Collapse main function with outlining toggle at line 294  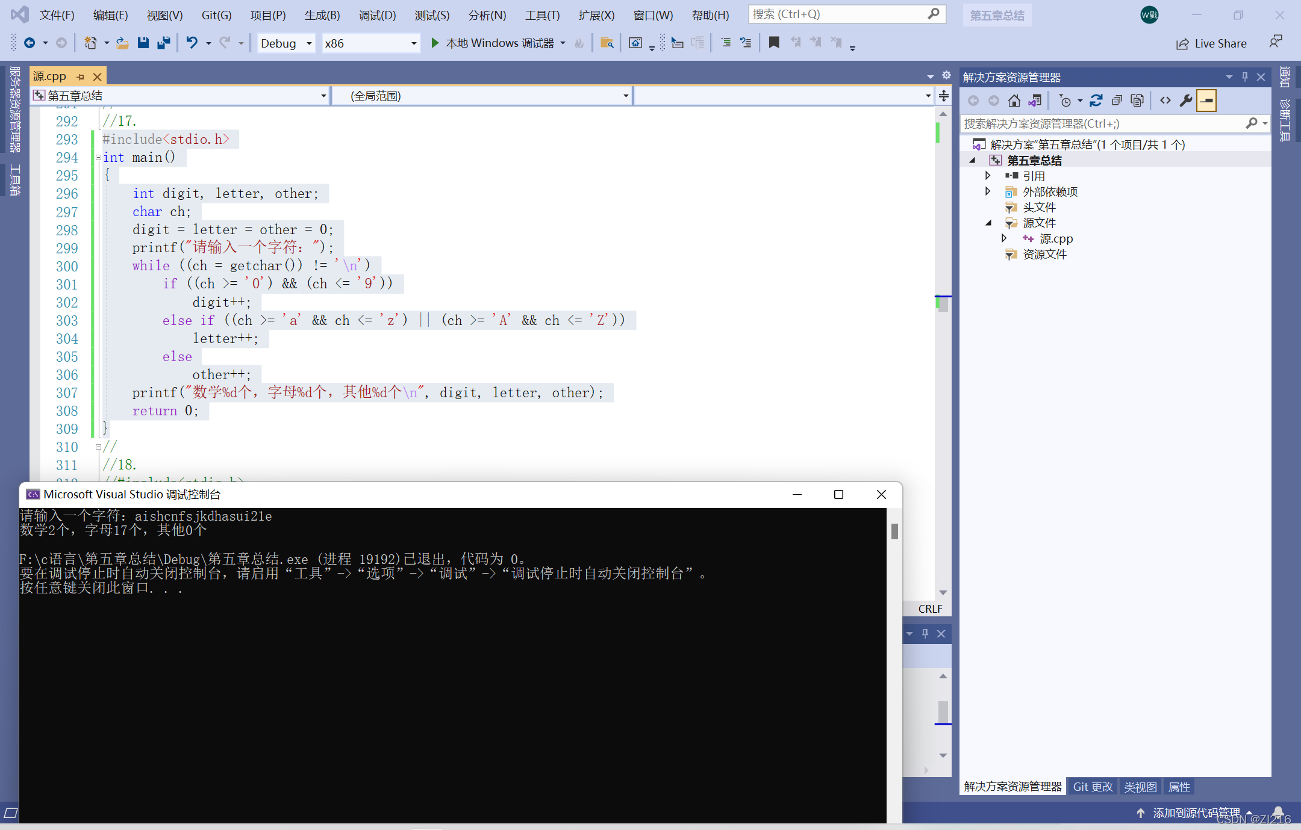(x=98, y=158)
